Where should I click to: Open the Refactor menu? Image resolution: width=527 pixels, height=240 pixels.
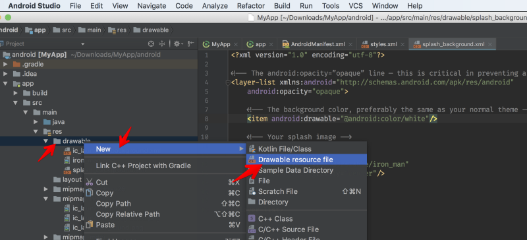pyautogui.click(x=252, y=6)
